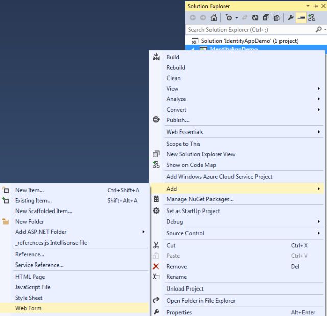Click the Properties wrench icon in menu
The image size is (327, 316).
pyautogui.click(x=156, y=312)
